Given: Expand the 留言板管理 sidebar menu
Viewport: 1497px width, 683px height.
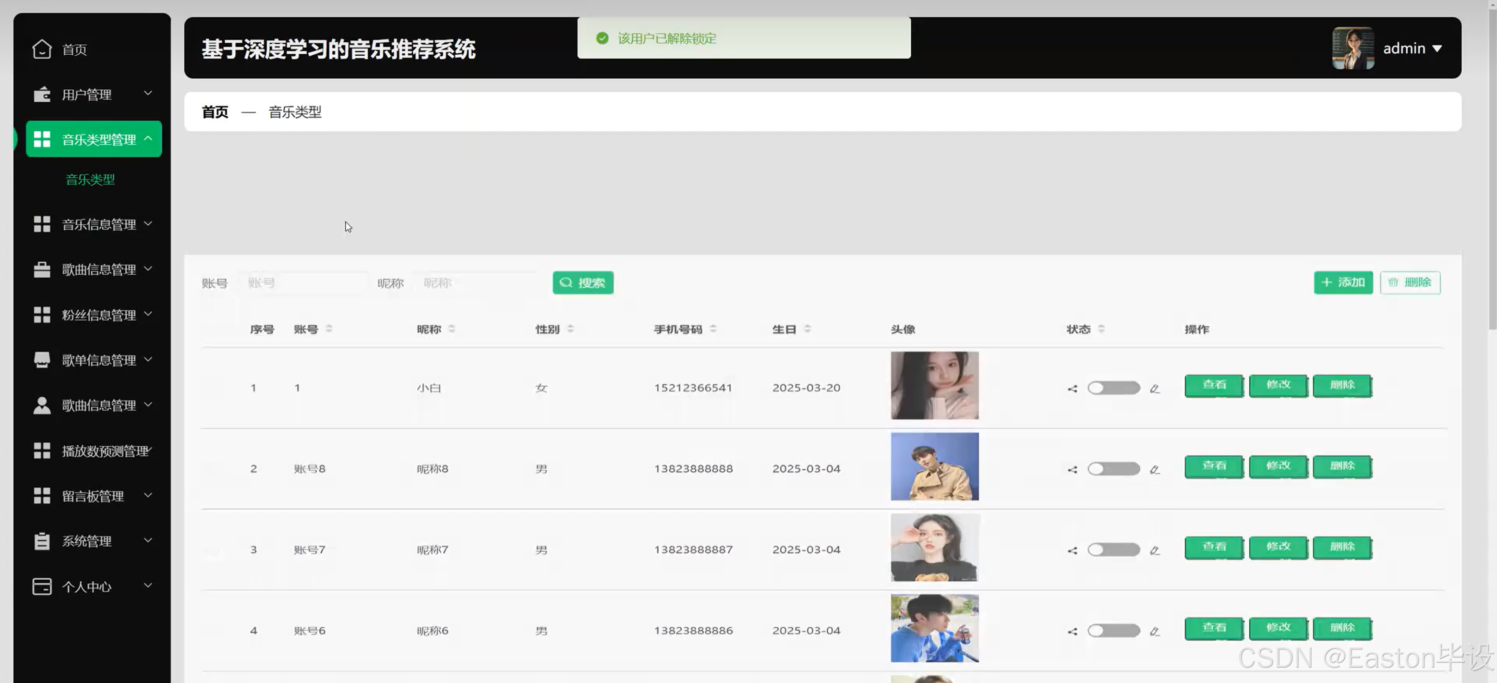Looking at the screenshot, I should [93, 496].
